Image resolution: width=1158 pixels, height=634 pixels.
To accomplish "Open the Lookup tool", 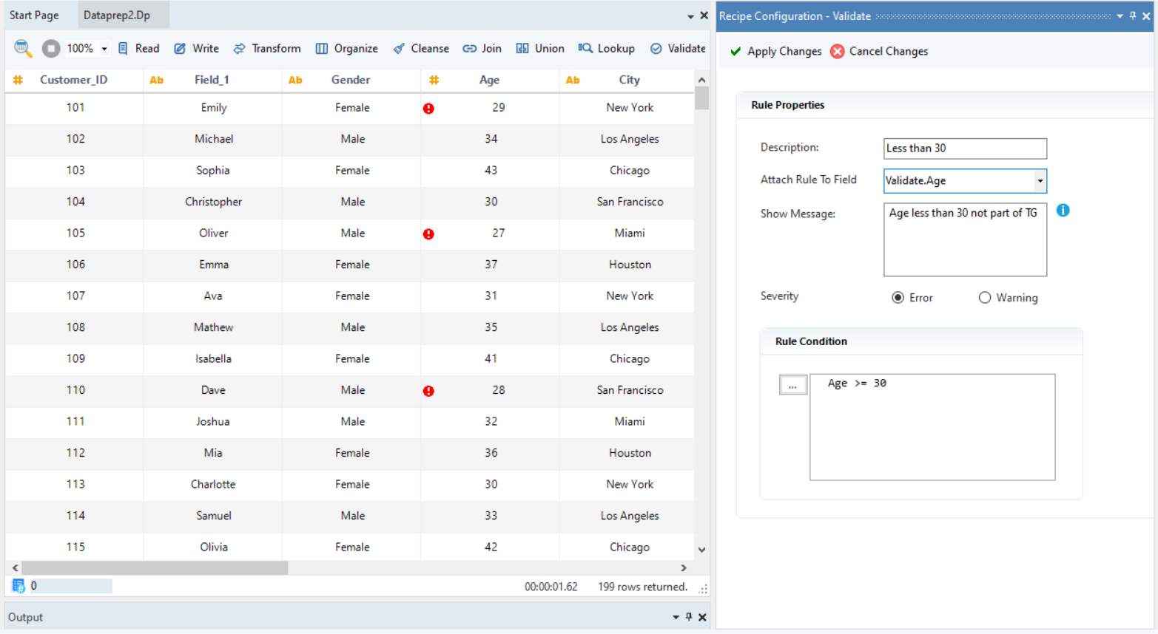I will (607, 49).
